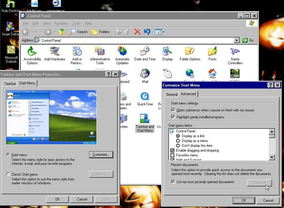Click scroll up arrow in Start menu items
The height and width of the screenshot is (208, 284).
coord(272,131)
